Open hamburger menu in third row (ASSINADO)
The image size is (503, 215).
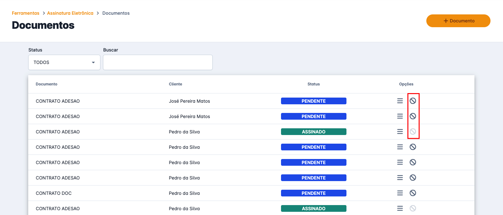point(400,131)
